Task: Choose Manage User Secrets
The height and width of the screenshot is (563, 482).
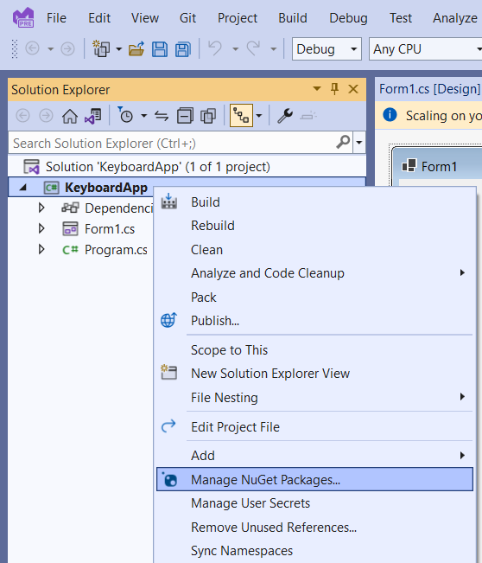Action: pos(315,503)
